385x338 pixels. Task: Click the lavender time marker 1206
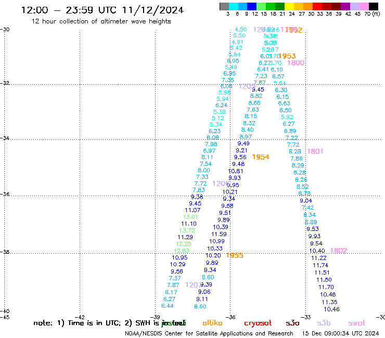click(x=221, y=184)
